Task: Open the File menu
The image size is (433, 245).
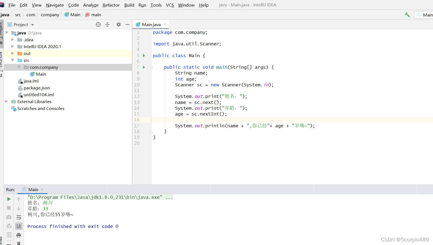Action: [12, 5]
